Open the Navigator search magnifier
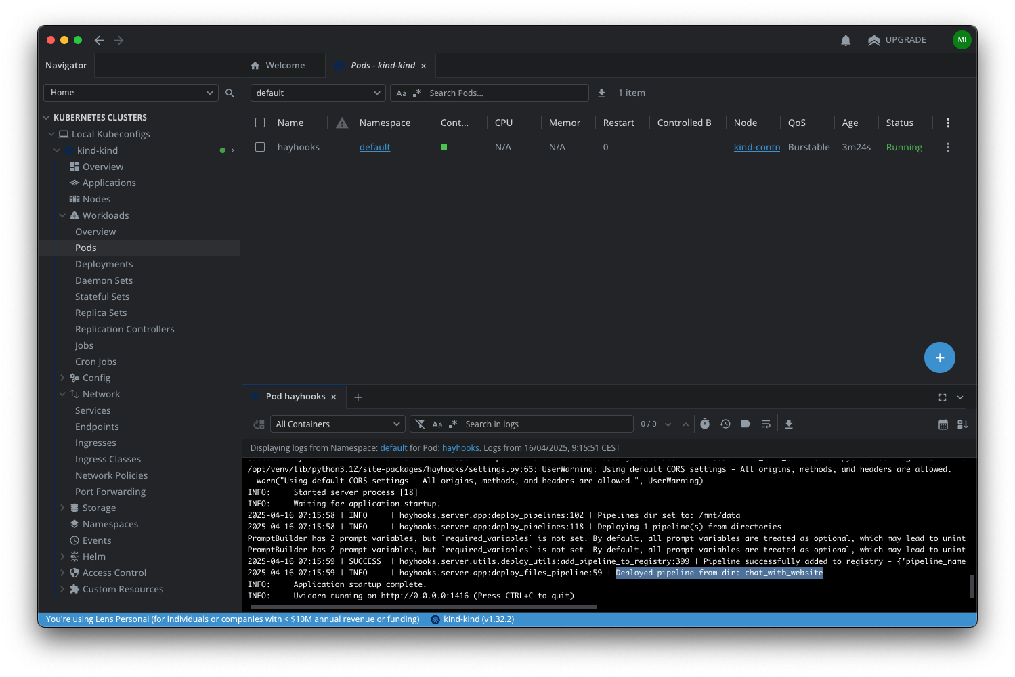The image size is (1015, 677). pyautogui.click(x=230, y=93)
